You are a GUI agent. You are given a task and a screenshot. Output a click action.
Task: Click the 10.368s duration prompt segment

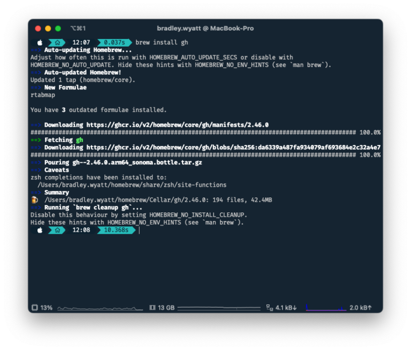click(x=116, y=230)
